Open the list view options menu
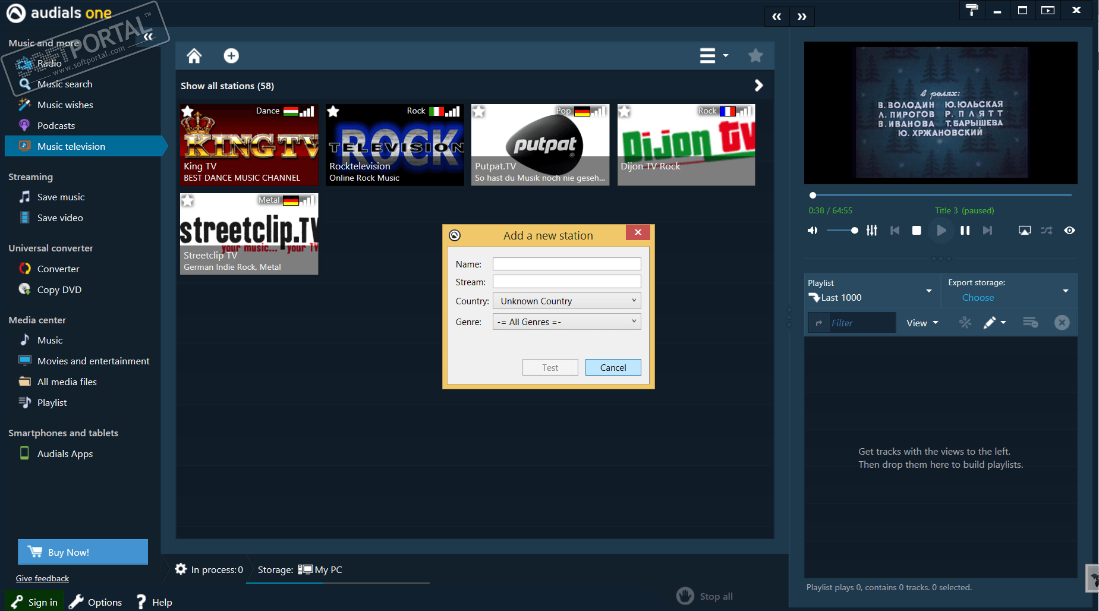Viewport: 1099px width, 611px height. (713, 56)
